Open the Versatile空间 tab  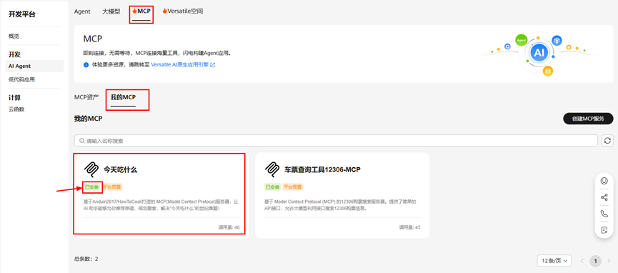pyautogui.click(x=182, y=11)
